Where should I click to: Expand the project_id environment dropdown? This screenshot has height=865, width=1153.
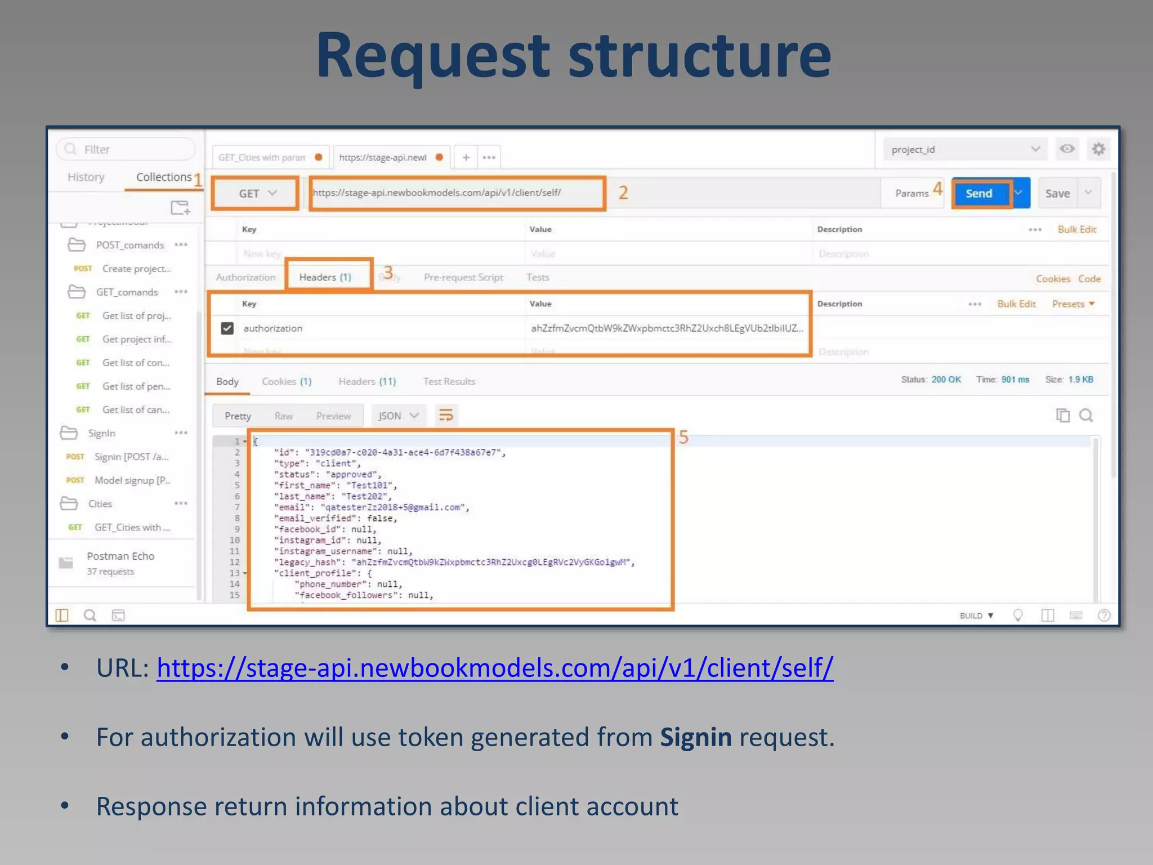pos(965,149)
